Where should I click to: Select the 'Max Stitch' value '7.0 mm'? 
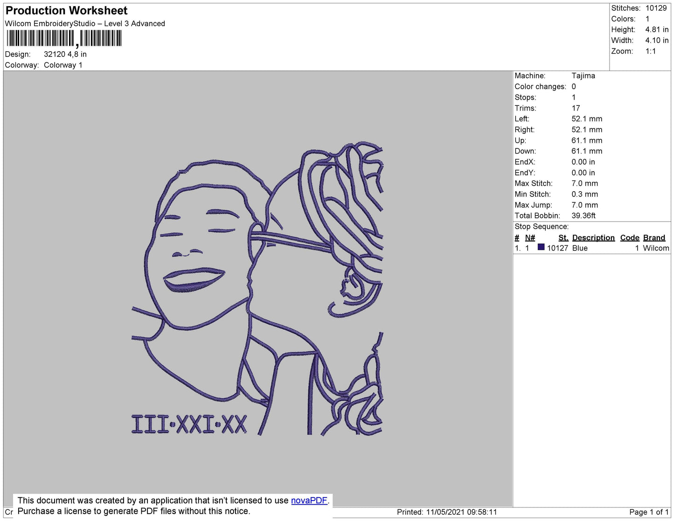(x=585, y=183)
